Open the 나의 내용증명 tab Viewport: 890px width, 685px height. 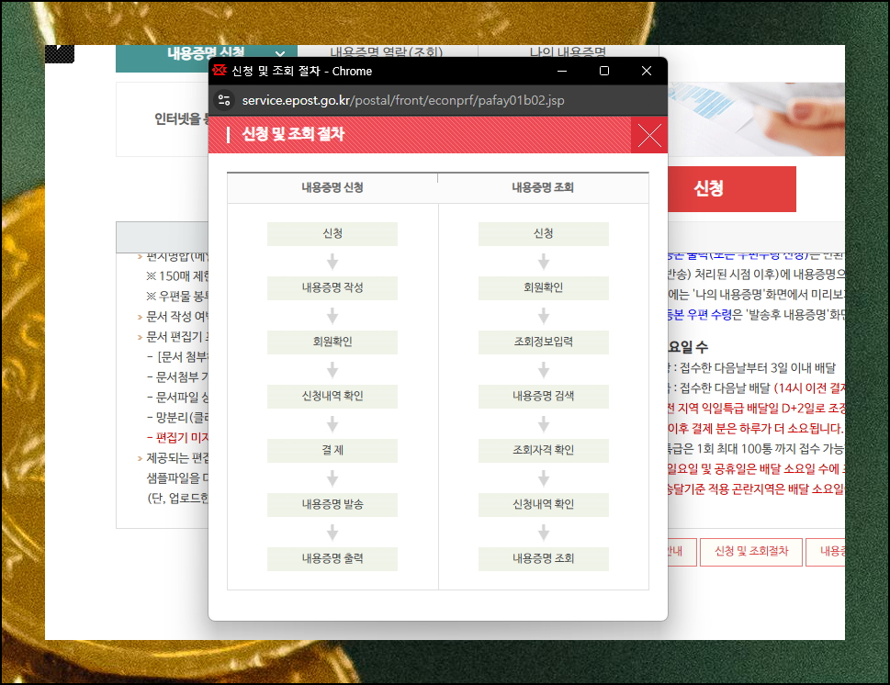(x=568, y=52)
